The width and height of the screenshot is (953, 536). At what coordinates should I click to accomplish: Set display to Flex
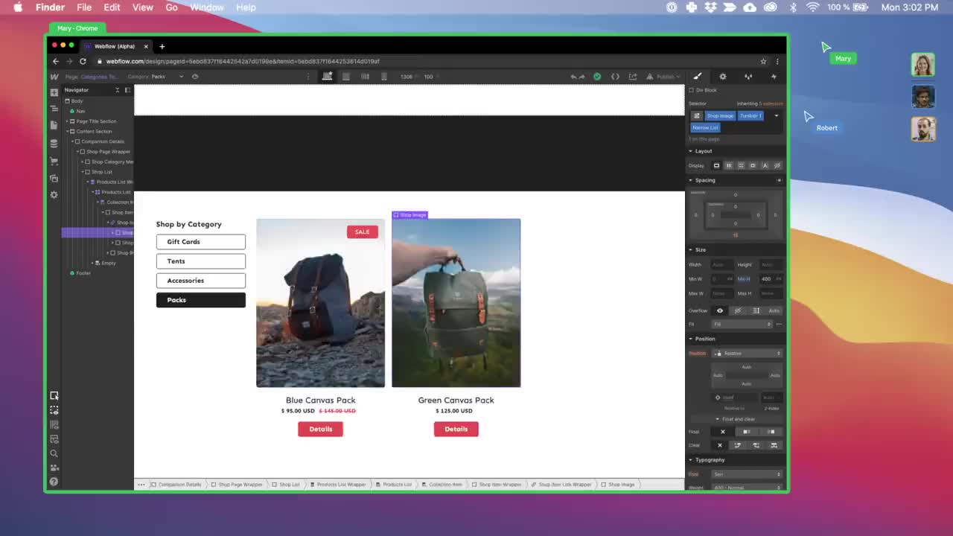pos(729,165)
